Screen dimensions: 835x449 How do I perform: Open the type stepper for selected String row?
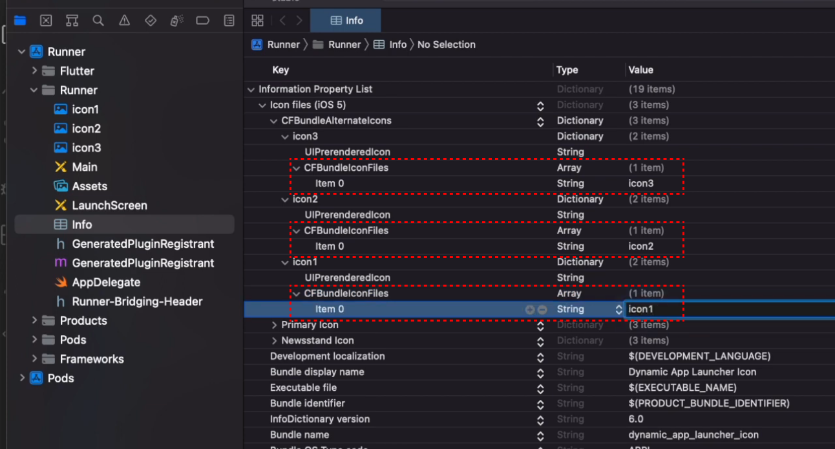[x=618, y=309]
